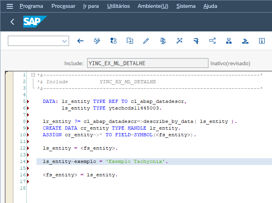Click 'ls_entity = <fs_entity>.' on line 12
The image size is (272, 203).
click(x=80, y=148)
